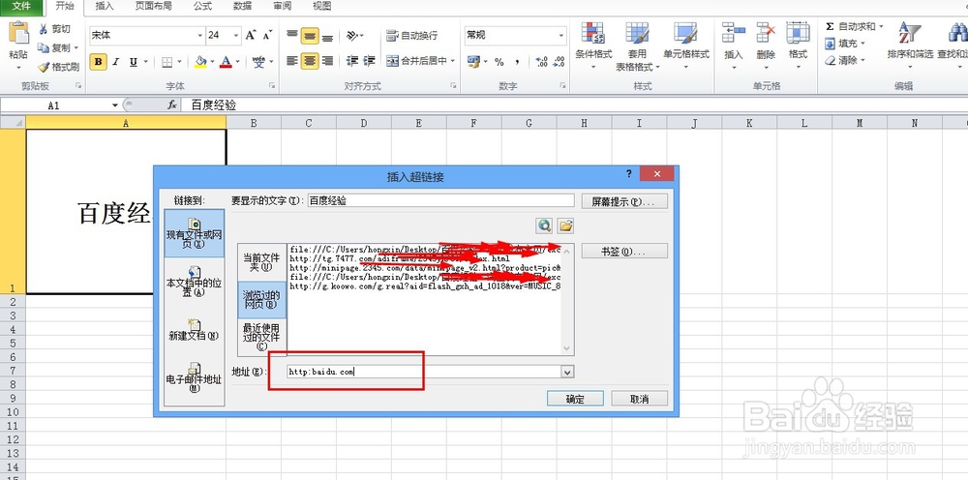Screen dimensions: 968x480
Task: Click AutoSum (自动求和)
Action: pyautogui.click(x=850, y=26)
